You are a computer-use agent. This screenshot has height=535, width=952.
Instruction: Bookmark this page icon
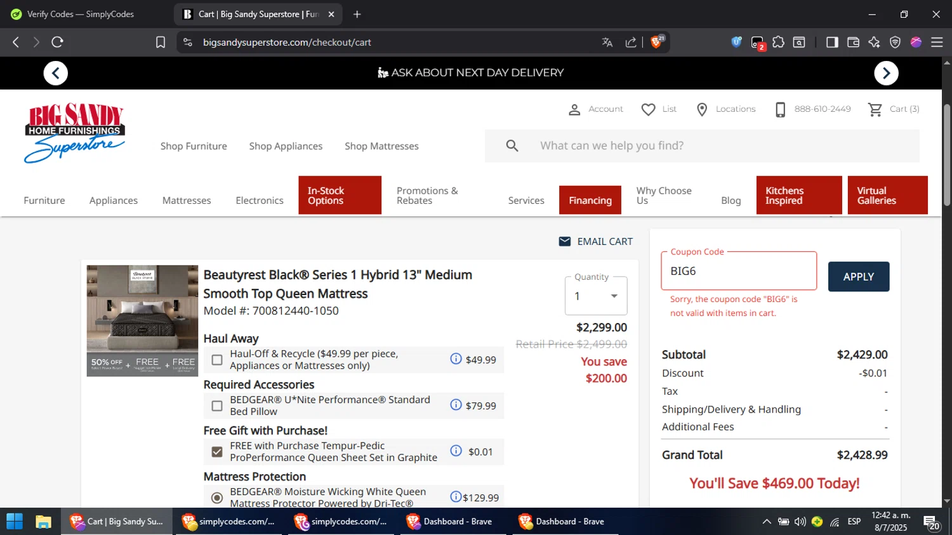pyautogui.click(x=161, y=42)
